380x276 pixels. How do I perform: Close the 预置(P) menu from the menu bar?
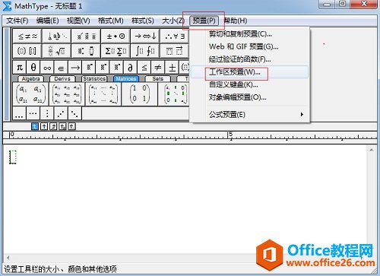(204, 21)
